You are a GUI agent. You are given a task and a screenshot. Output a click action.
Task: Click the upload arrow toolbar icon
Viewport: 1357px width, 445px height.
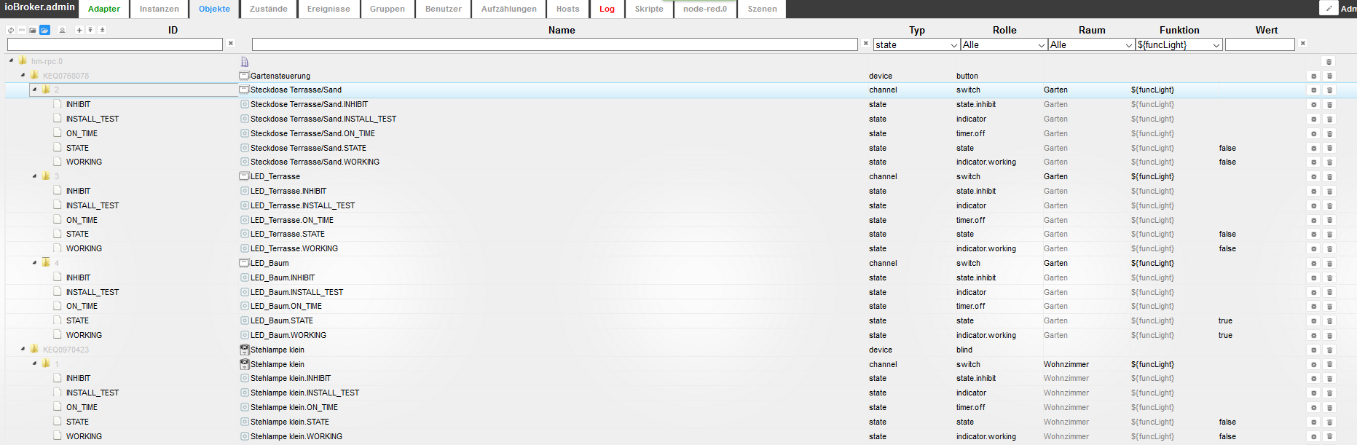click(x=90, y=30)
